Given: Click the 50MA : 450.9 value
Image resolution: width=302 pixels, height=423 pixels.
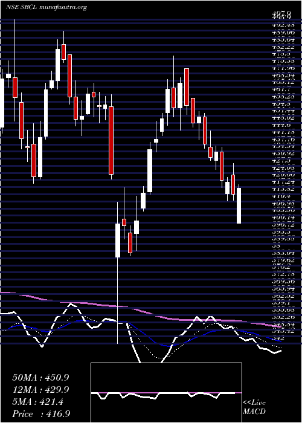Looking at the screenshot, I should (40, 378).
